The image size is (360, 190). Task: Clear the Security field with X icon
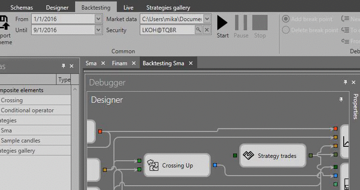pyautogui.click(x=207, y=30)
